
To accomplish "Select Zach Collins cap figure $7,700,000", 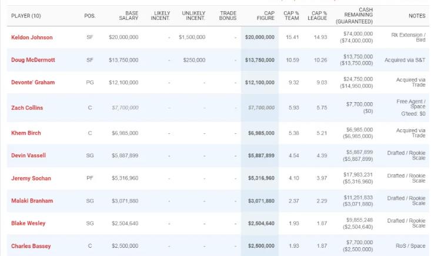I will click(x=262, y=107).
